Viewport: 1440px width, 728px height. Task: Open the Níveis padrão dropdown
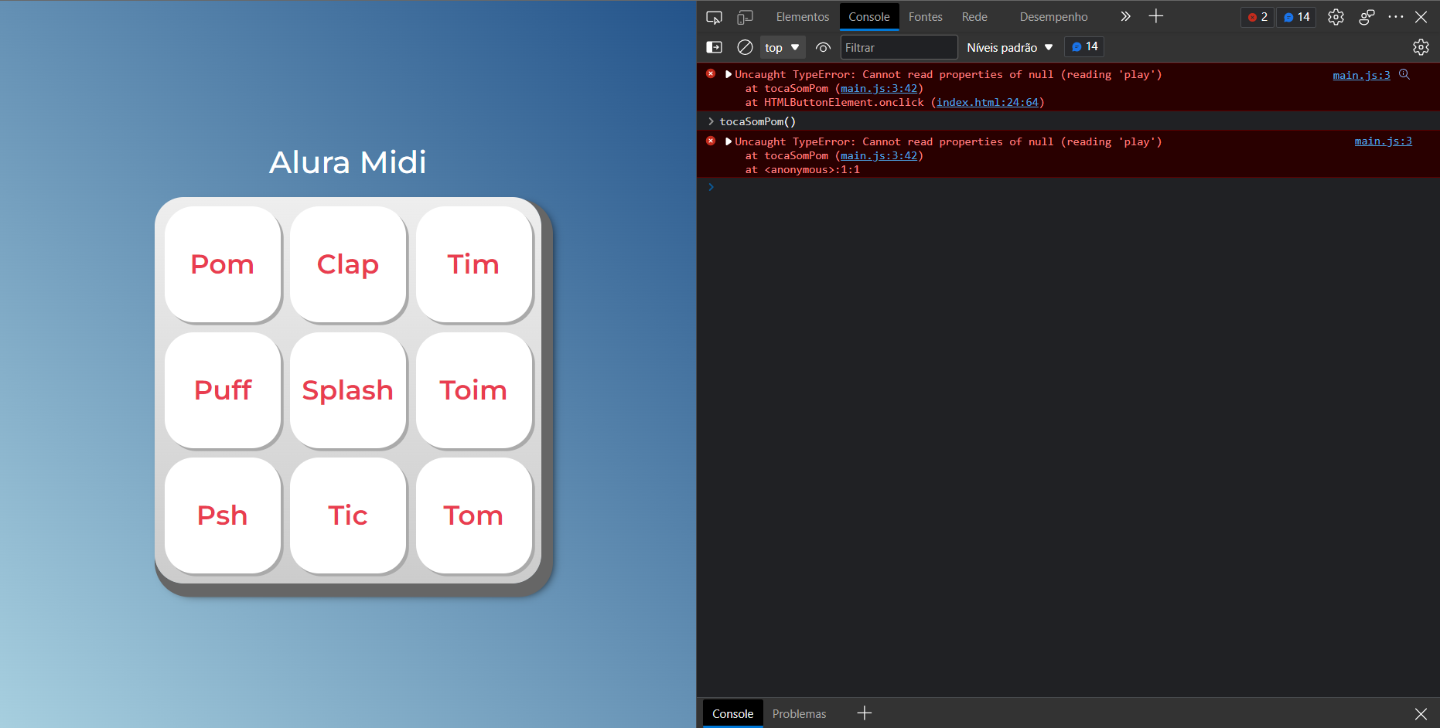tap(1010, 47)
